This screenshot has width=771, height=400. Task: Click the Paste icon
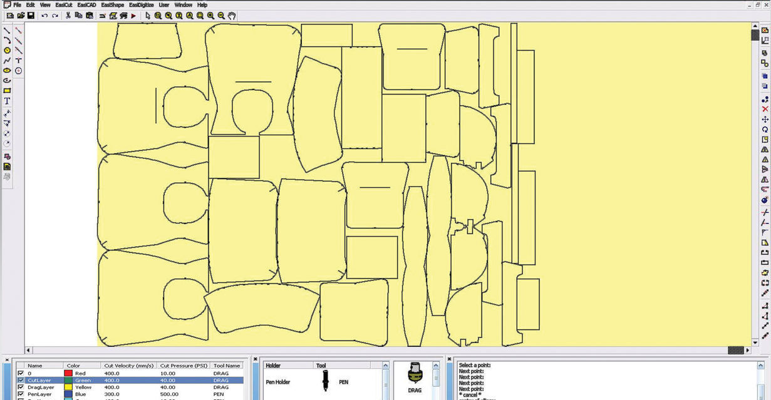point(89,16)
